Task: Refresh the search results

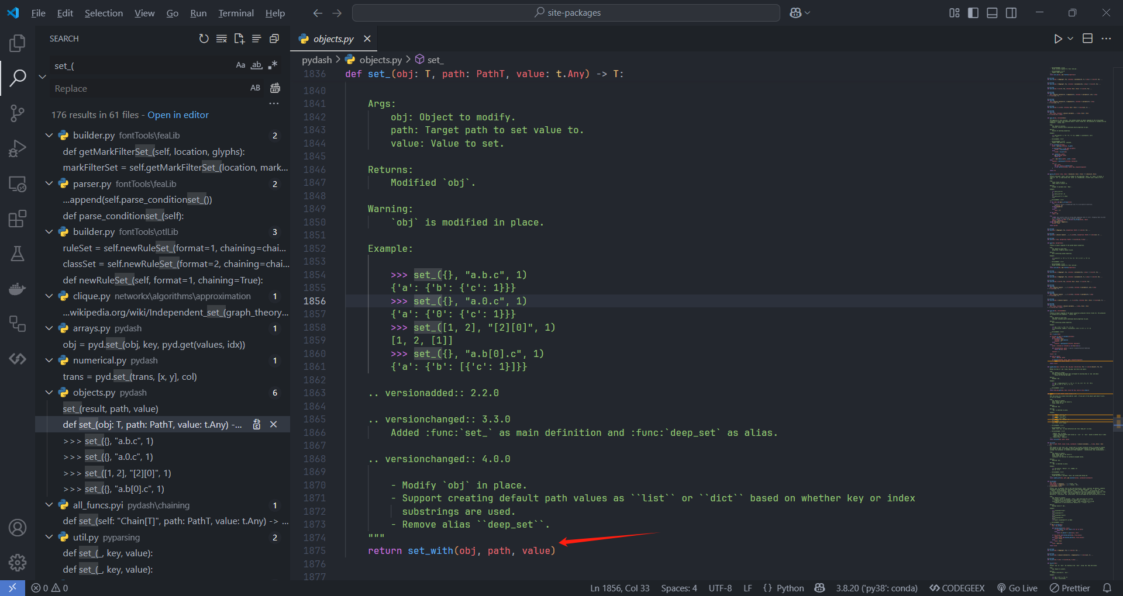Action: click(x=204, y=39)
